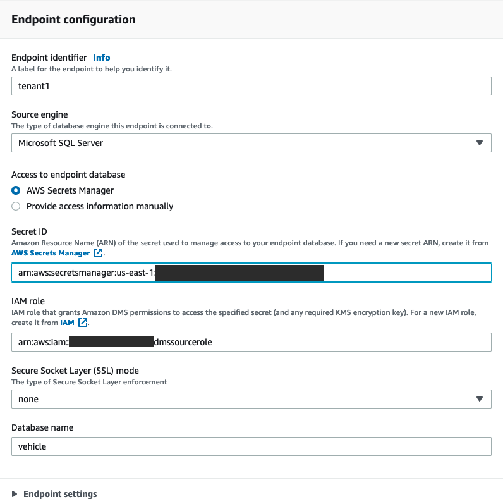This screenshot has width=503, height=504.
Task: Click the external link icon beside IAM
Action: [x=83, y=323]
